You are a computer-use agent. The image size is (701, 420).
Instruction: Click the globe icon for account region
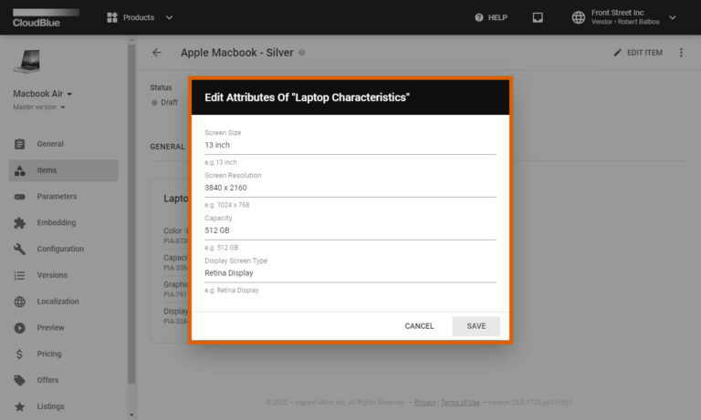pyautogui.click(x=578, y=17)
